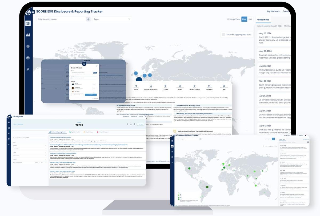Click the invite users email field
The width and height of the screenshot is (320, 216).
(84, 78)
